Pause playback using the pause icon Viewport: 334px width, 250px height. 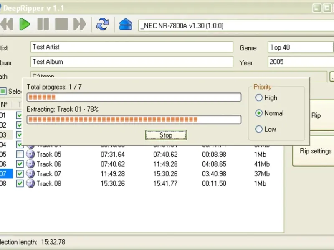coord(43,24)
